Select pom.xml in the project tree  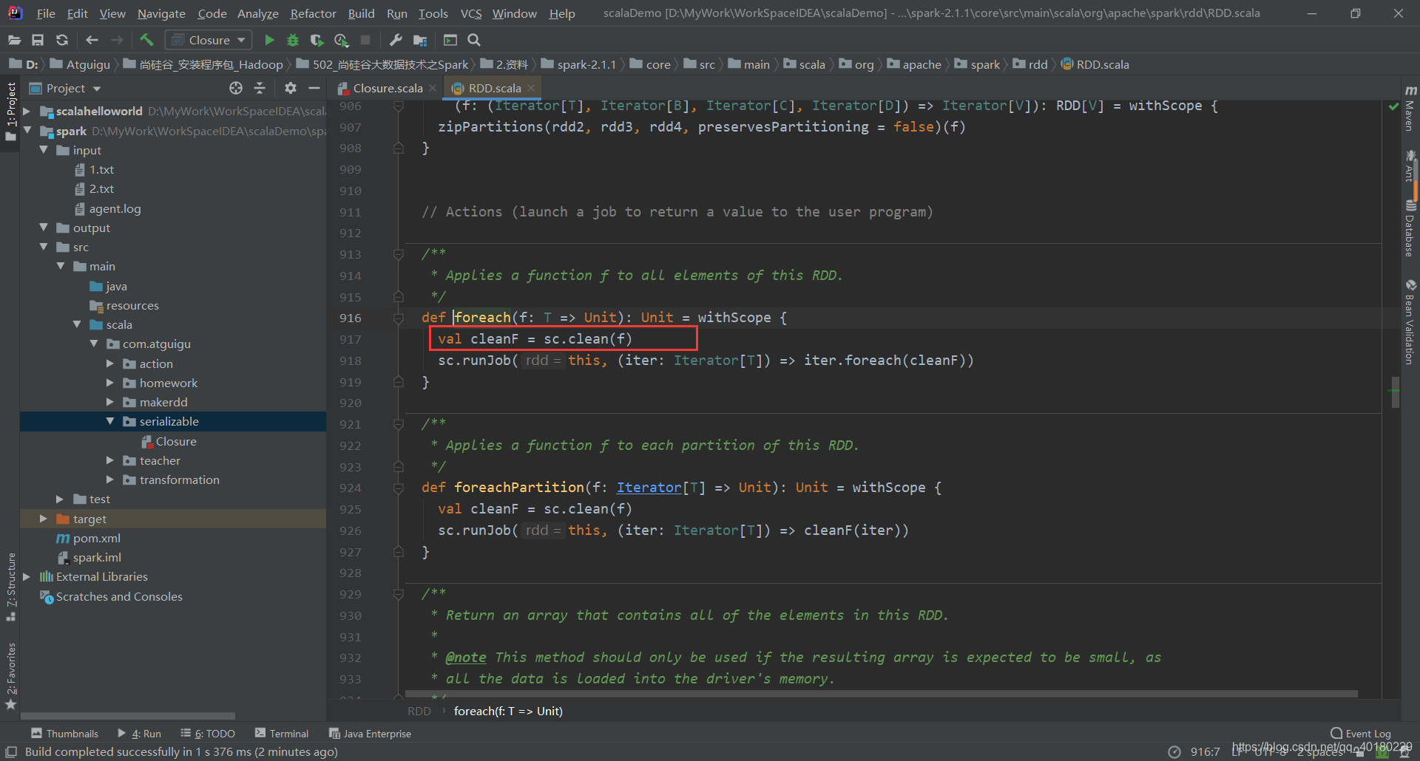(97, 538)
